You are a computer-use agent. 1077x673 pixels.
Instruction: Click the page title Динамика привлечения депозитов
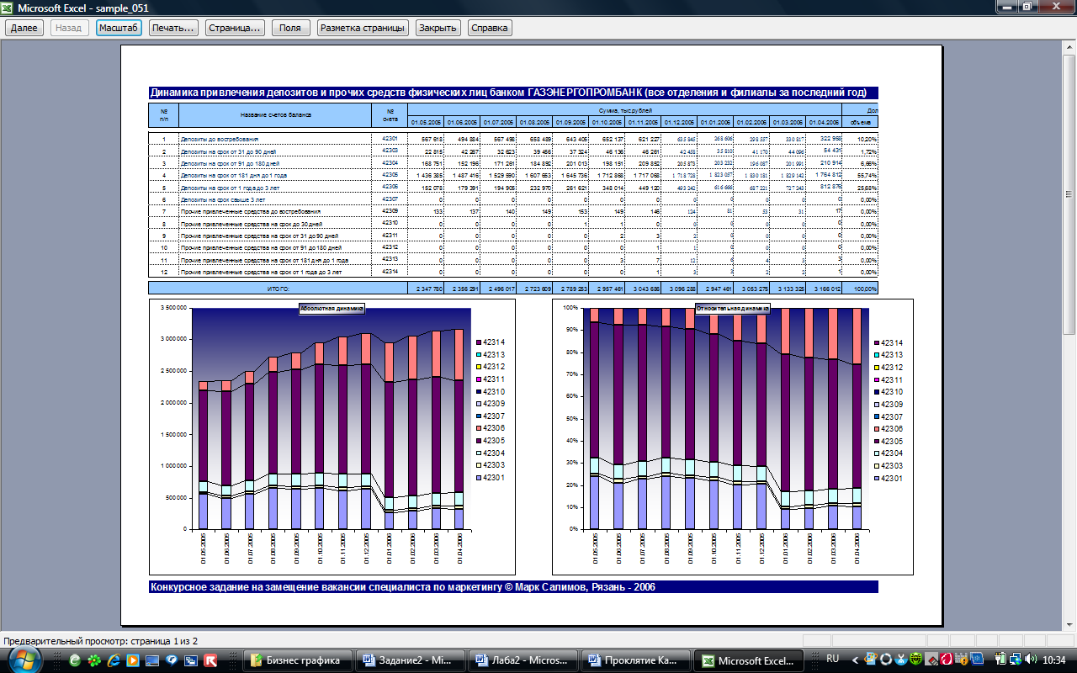[513, 93]
